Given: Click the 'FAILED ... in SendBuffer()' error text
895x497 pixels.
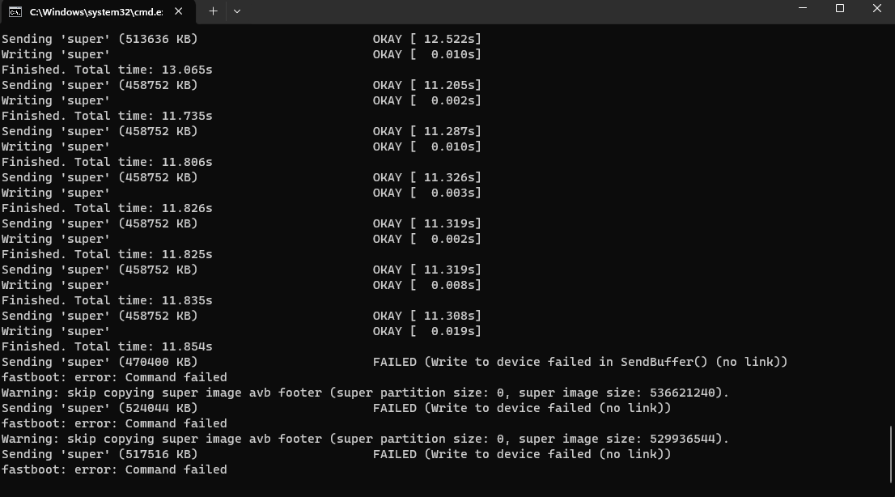Looking at the screenshot, I should pyautogui.click(x=580, y=362).
